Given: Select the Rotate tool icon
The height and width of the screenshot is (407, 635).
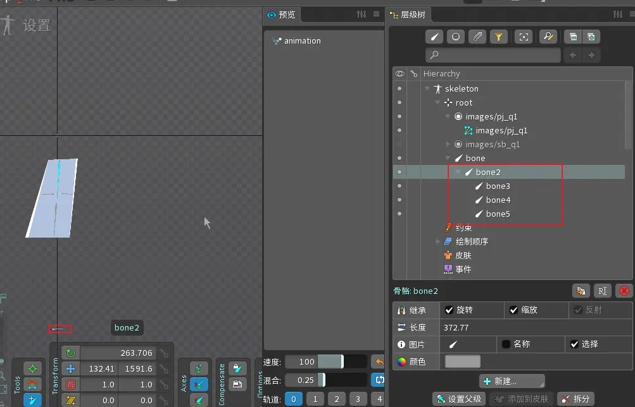Looking at the screenshot, I should [x=70, y=353].
